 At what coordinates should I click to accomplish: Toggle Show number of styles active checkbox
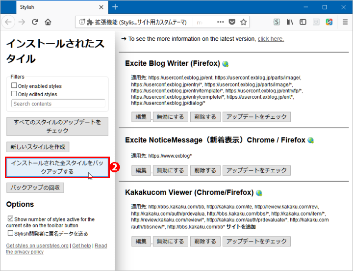[x=10, y=218]
